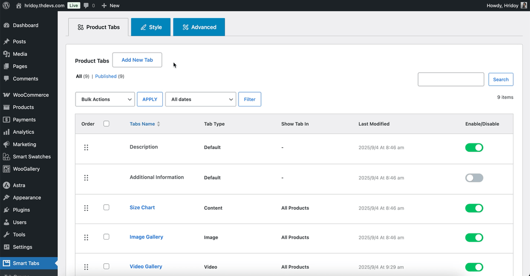Open the Advanced tab

click(x=199, y=27)
